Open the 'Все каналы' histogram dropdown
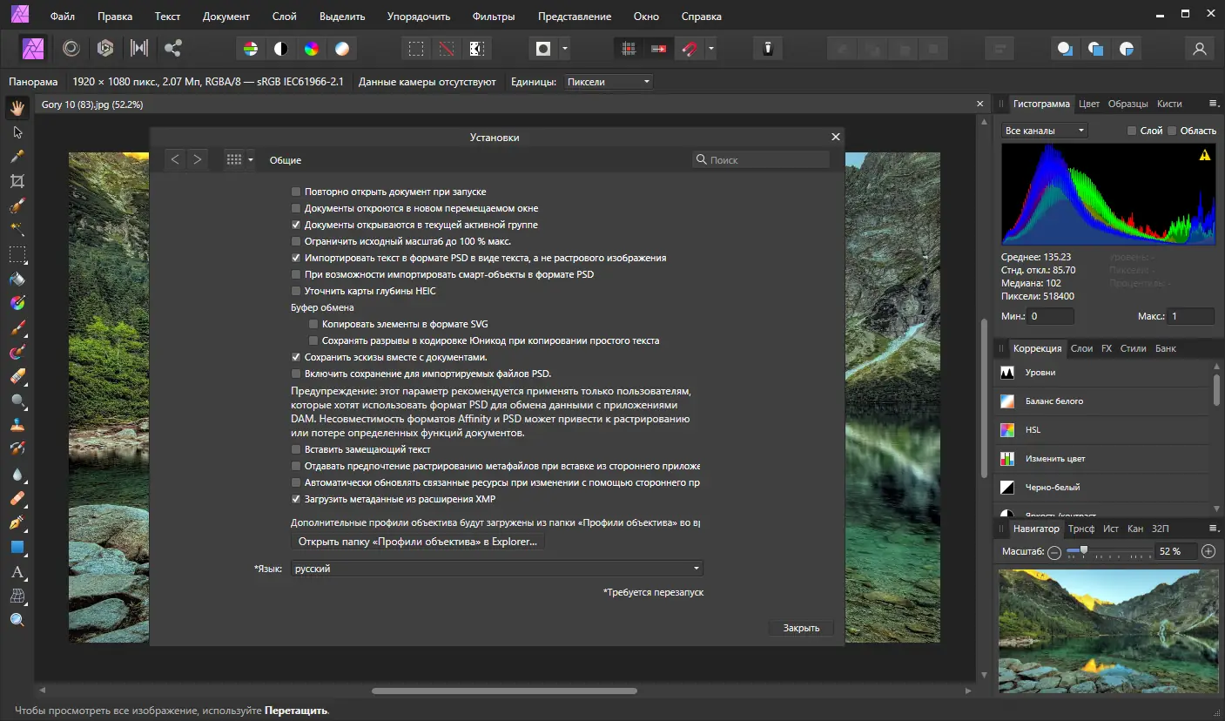 [1044, 131]
